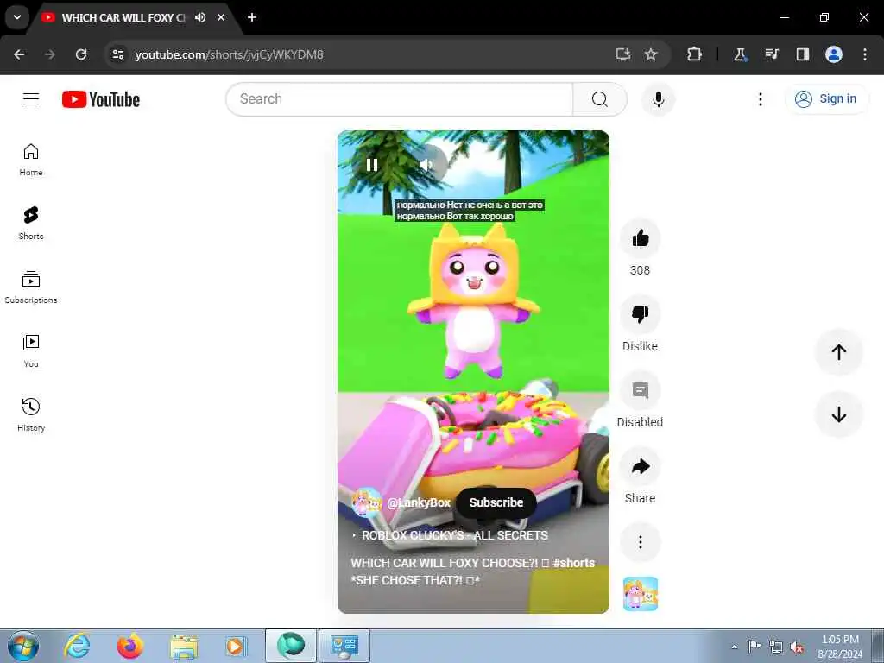Click the browser address bar URL

click(x=229, y=54)
